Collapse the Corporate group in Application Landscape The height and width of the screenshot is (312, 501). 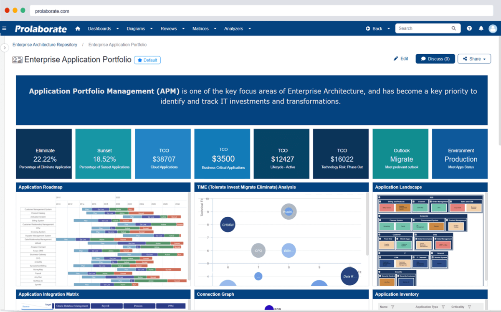380,216
